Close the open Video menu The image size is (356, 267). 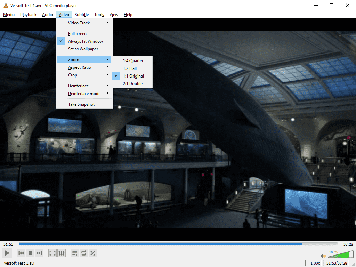pos(64,15)
